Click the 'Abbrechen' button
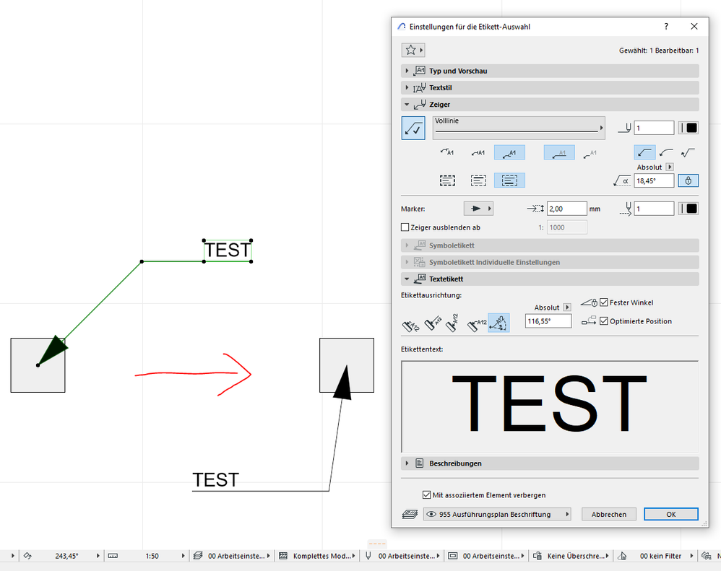 609,514
